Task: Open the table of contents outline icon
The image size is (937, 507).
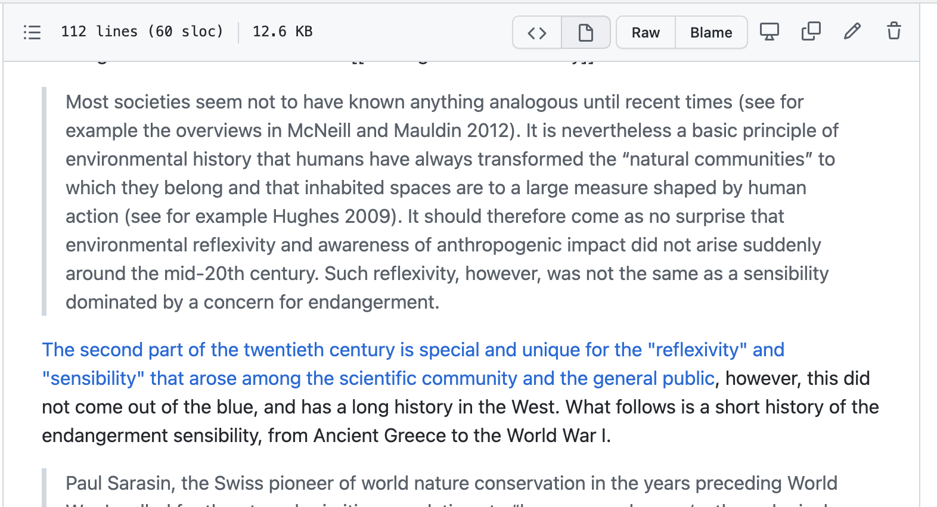Action: 32,32
